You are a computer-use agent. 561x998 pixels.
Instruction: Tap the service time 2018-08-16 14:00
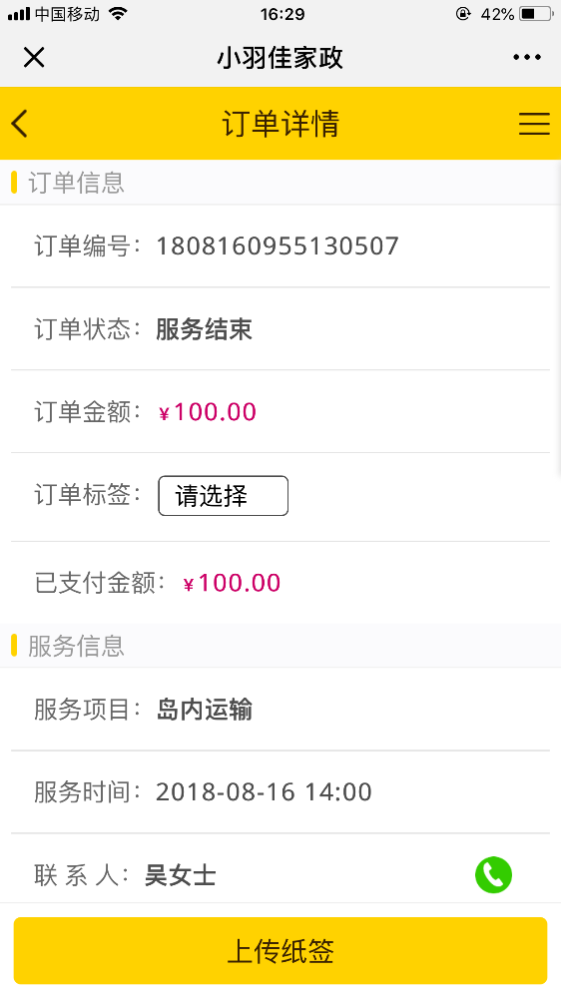tap(264, 792)
